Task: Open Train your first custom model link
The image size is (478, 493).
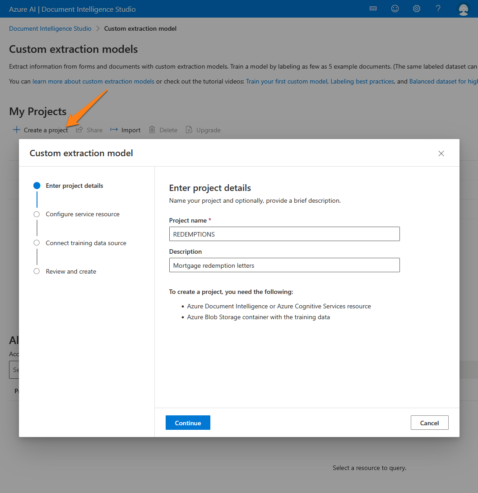Action: coord(287,81)
